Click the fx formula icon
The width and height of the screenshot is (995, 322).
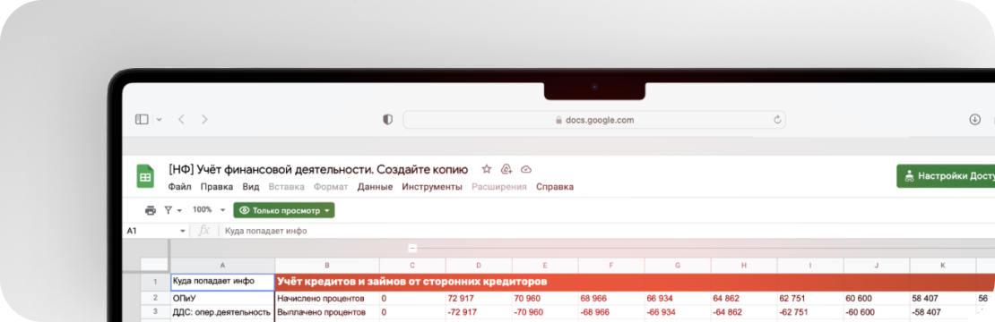203,231
